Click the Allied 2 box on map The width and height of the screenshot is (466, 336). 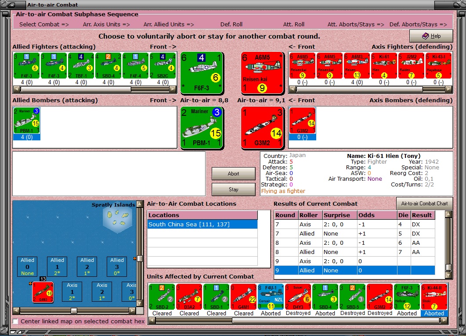click(x=87, y=267)
